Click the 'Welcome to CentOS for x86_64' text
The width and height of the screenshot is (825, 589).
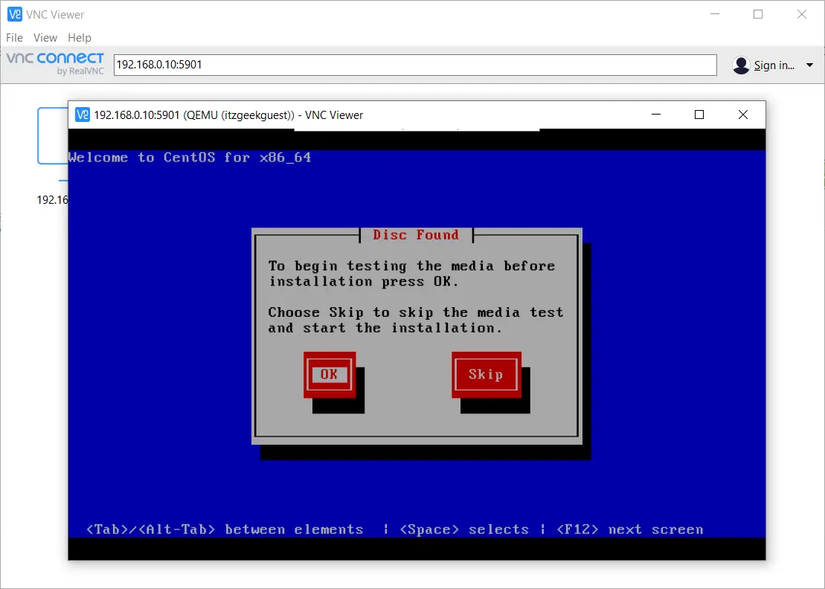point(190,157)
